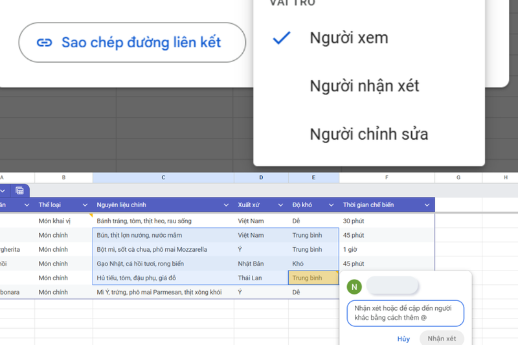Image resolution: width=518 pixels, height=345 pixels.
Task: Click the table view icon below the column headers
Action: [19, 190]
